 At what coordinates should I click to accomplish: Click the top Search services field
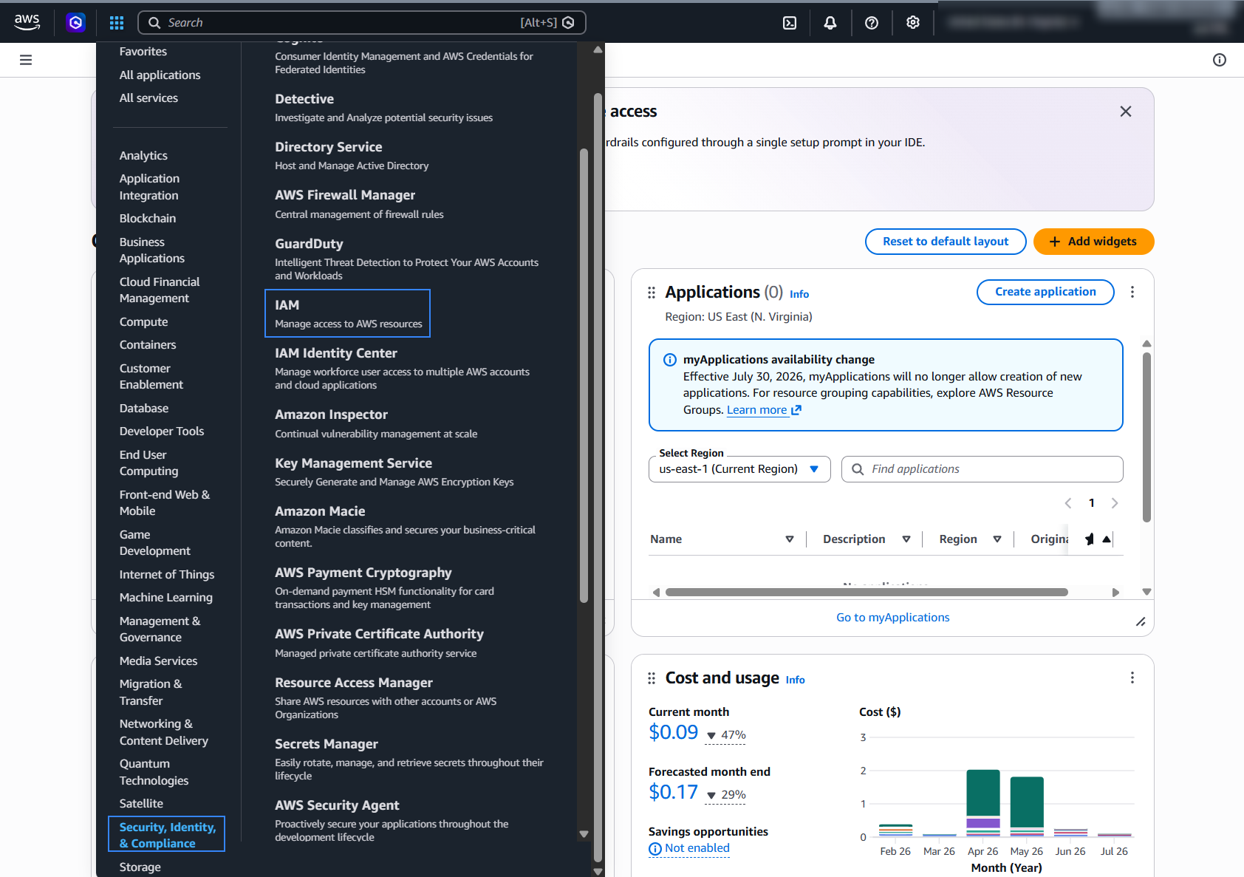[362, 23]
